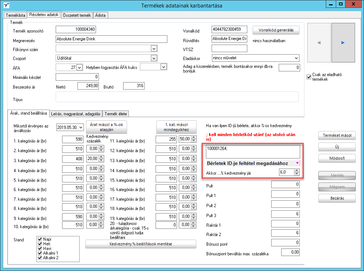364x271 pixels.
Task: Click the Minimális készlet field
Action: [x=77, y=77]
